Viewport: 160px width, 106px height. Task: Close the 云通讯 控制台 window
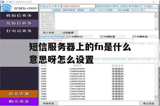pyautogui.click(x=154, y=2)
